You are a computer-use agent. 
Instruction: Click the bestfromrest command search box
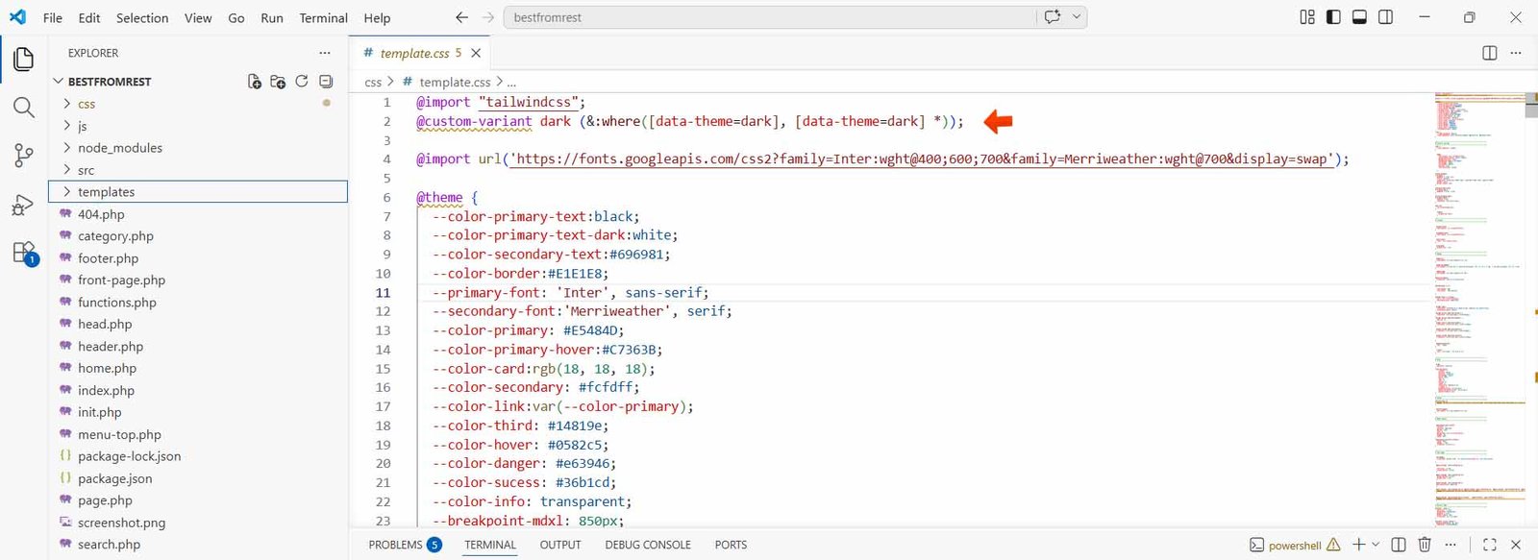769,17
